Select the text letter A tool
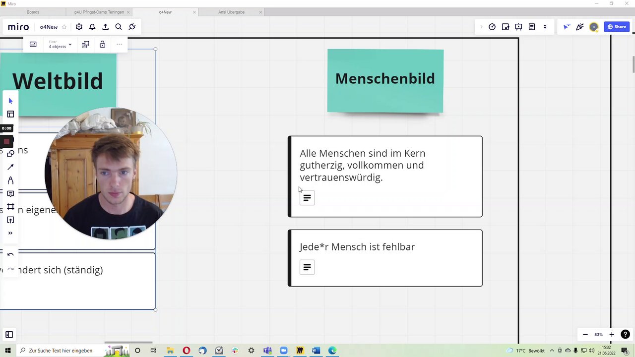The width and height of the screenshot is (635, 357). pyautogui.click(x=10, y=180)
